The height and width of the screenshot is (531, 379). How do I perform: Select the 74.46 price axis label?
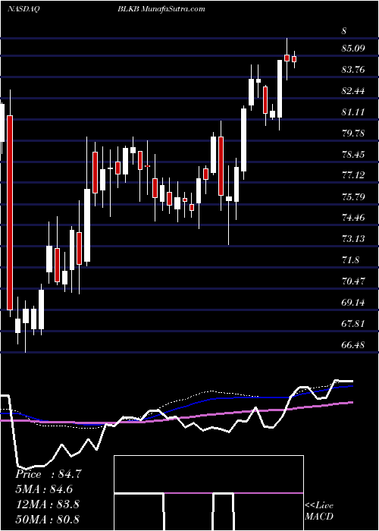(x=353, y=218)
